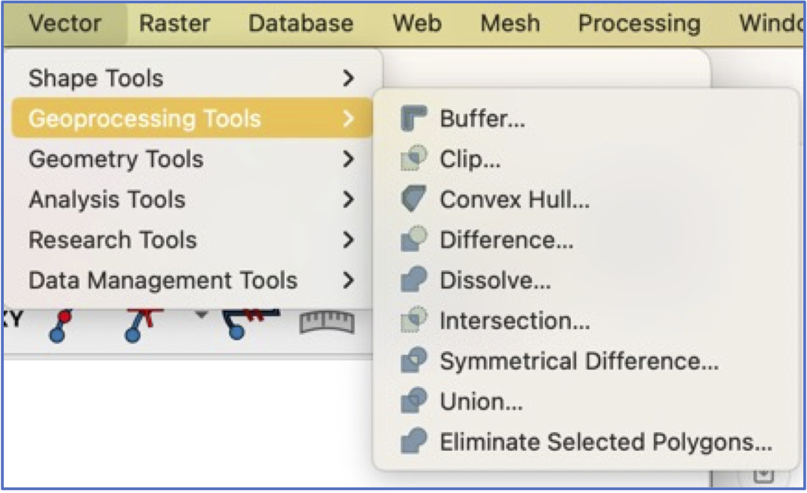
Task: Open the small toolbar dropdown arrow
Action: (x=201, y=315)
